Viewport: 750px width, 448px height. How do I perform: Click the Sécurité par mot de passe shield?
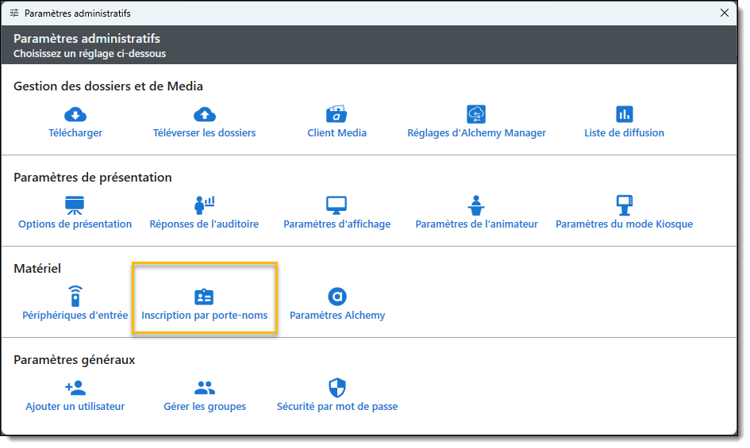pyautogui.click(x=337, y=388)
